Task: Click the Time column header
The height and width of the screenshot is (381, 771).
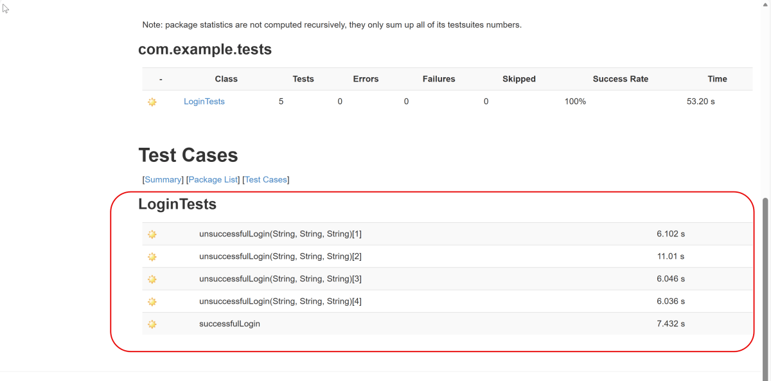Action: coord(717,79)
